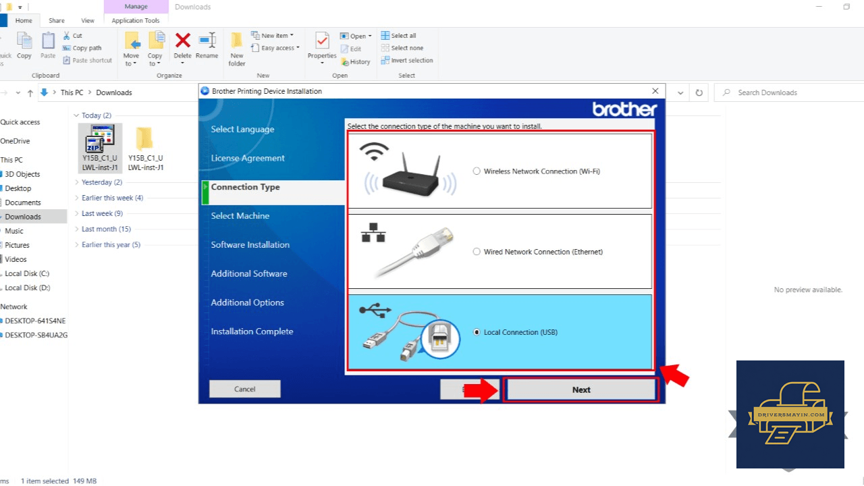864x486 pixels.
Task: Click Copy path in Explorer ribbon
Action: (82, 48)
